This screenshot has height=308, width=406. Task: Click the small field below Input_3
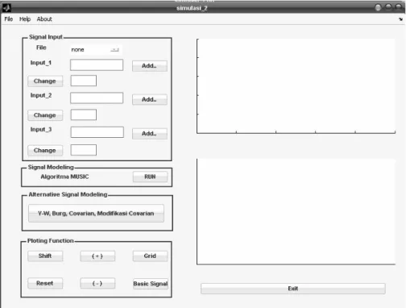[x=84, y=150]
